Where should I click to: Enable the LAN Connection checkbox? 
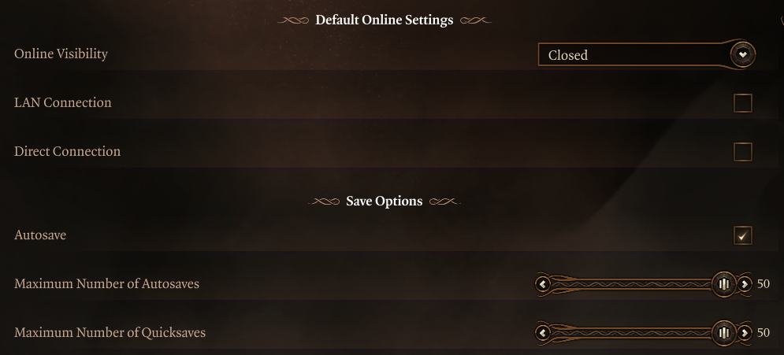coord(742,103)
